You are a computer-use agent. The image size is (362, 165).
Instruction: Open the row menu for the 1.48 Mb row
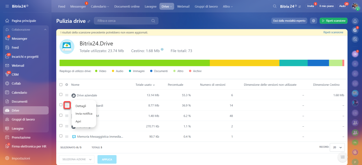point(67,116)
